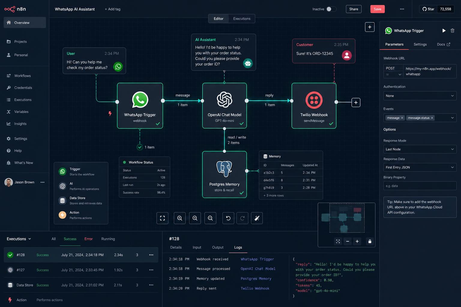The width and height of the screenshot is (461, 307).
Task: Zoom out using the minimap minus button
Action: pyautogui.click(x=348, y=241)
